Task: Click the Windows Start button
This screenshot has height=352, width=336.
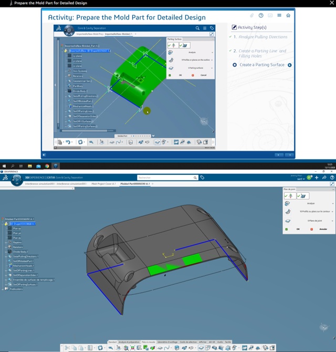Action: point(4,166)
